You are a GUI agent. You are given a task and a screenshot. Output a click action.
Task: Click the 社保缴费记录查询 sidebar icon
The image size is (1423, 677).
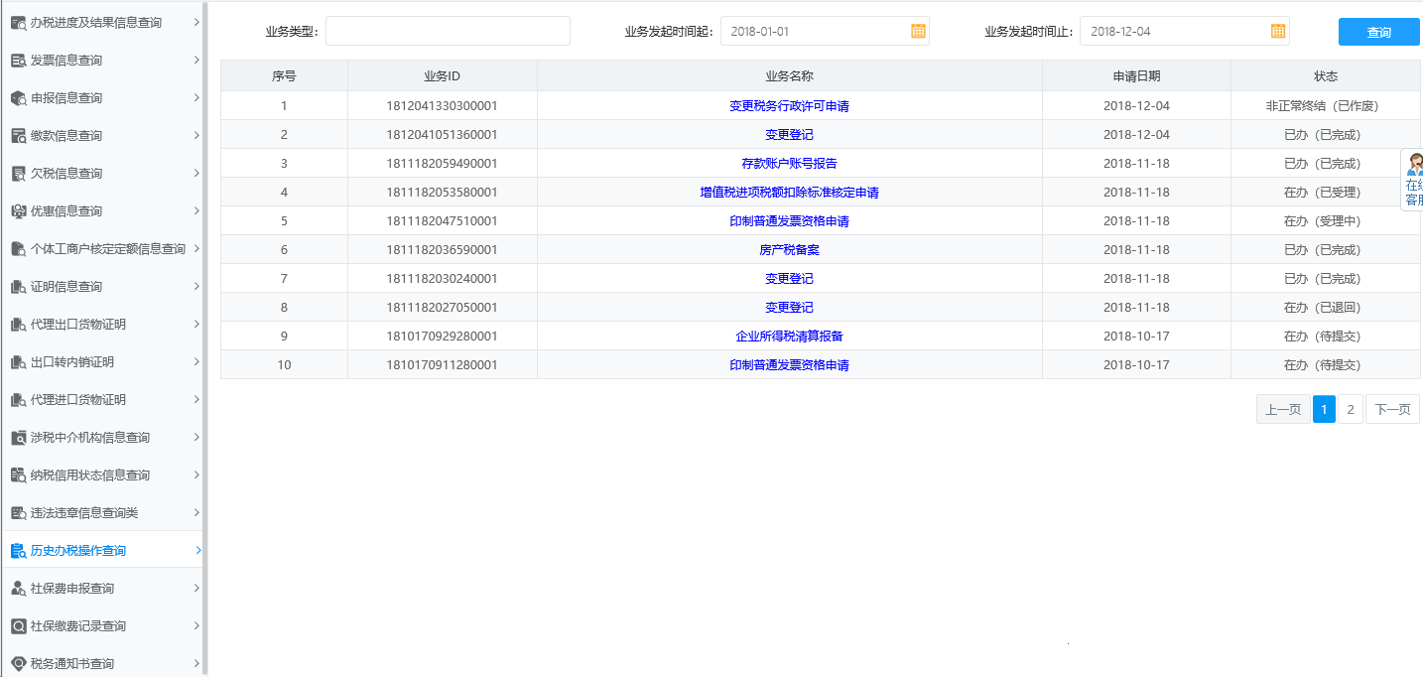(x=18, y=625)
